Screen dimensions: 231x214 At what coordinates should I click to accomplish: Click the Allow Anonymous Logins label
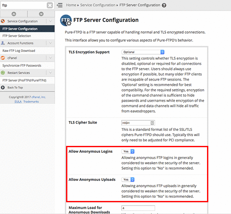(90, 152)
